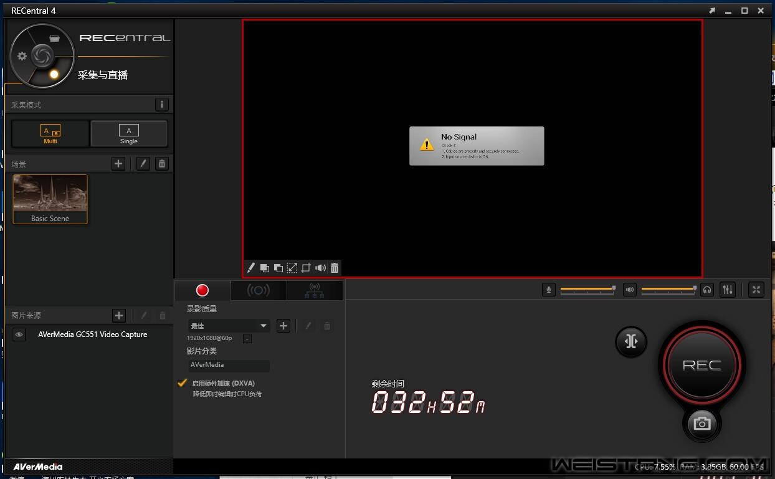Disable the DXVA hardware acceleration checkbox
This screenshot has width=775, height=479.
pos(182,383)
